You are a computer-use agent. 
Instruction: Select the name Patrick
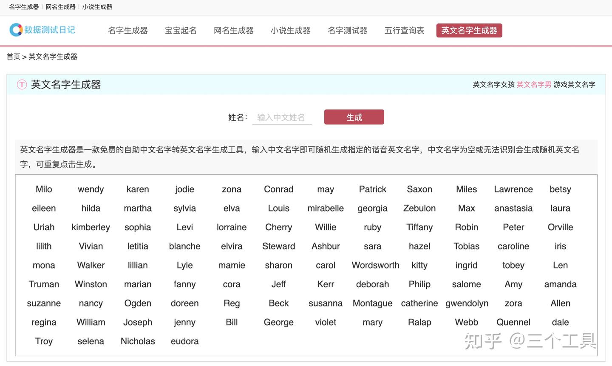coord(373,189)
